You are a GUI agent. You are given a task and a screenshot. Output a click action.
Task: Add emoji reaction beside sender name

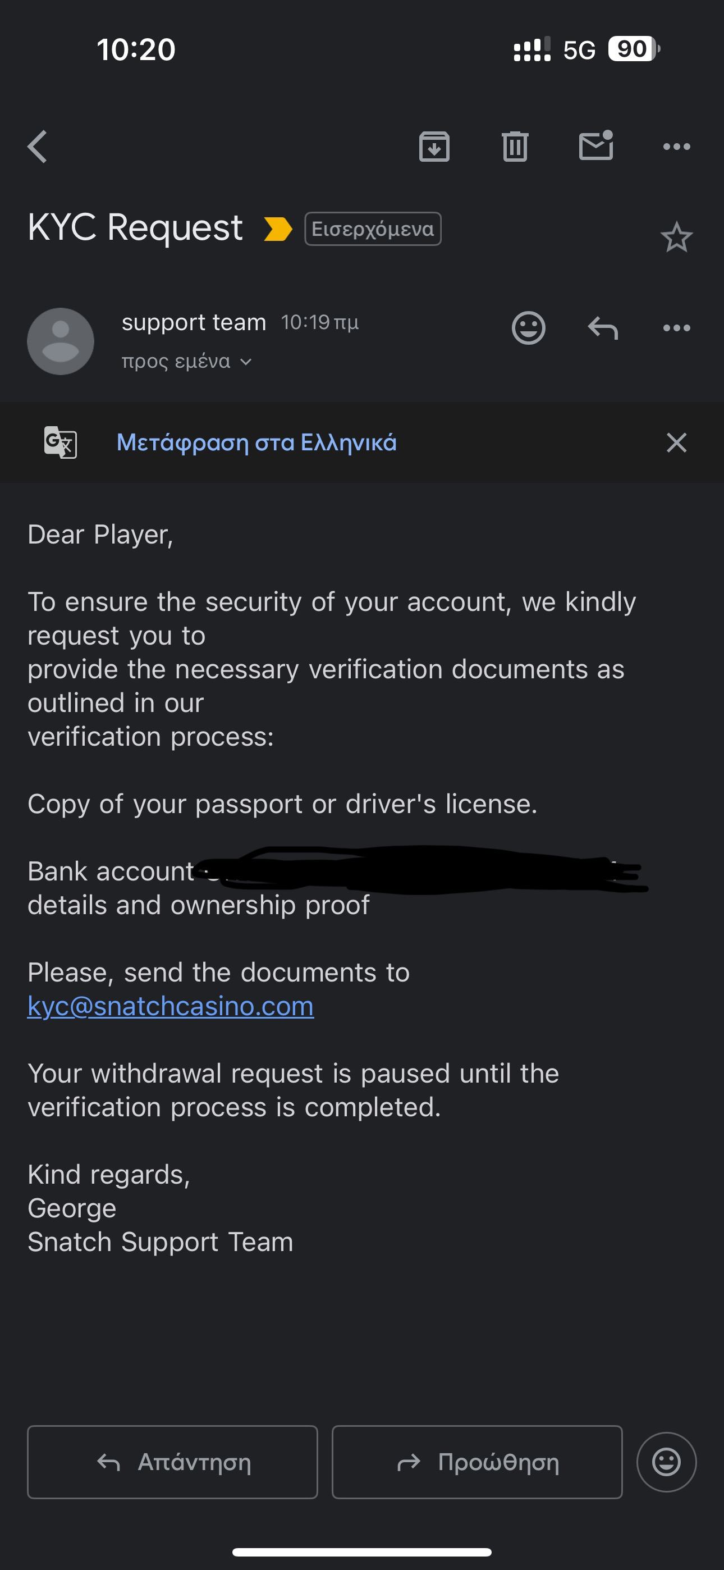click(528, 328)
